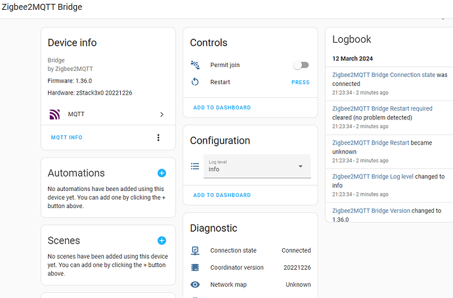This screenshot has width=453, height=298.
Task: Add Controls card to dashboard
Action: tap(222, 108)
